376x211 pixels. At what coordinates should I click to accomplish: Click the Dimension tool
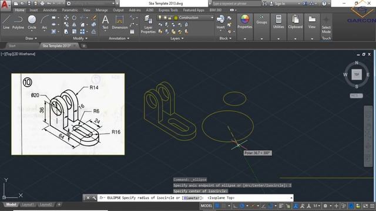tap(120, 22)
